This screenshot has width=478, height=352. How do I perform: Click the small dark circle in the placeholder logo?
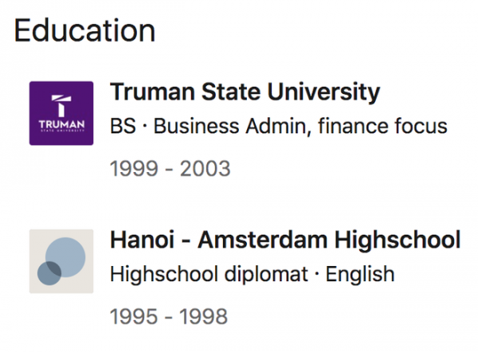pyautogui.click(x=49, y=273)
